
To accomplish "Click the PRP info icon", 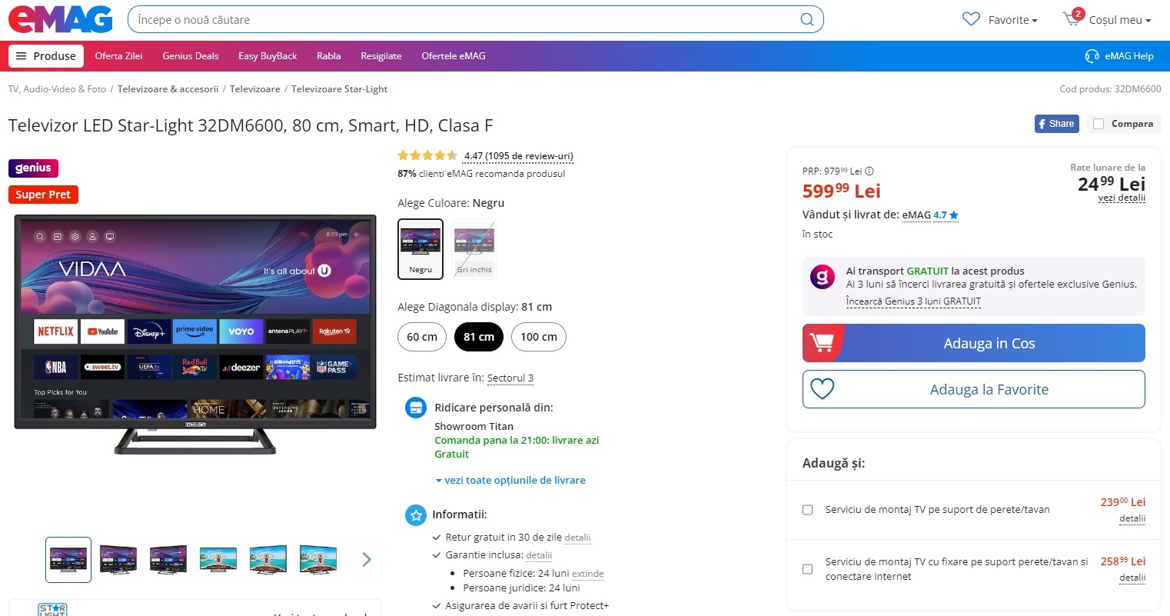I will coord(869,171).
